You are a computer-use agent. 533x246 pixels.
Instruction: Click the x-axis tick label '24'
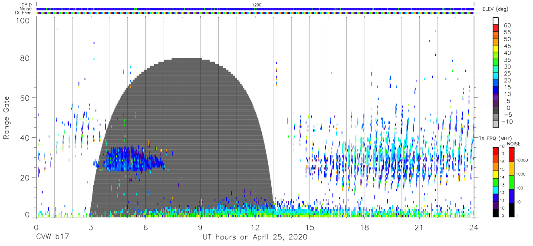point(474,227)
